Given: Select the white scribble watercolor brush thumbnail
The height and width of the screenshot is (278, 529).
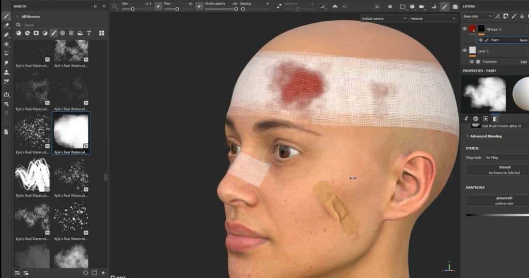Looking at the screenshot, I should point(33,175).
